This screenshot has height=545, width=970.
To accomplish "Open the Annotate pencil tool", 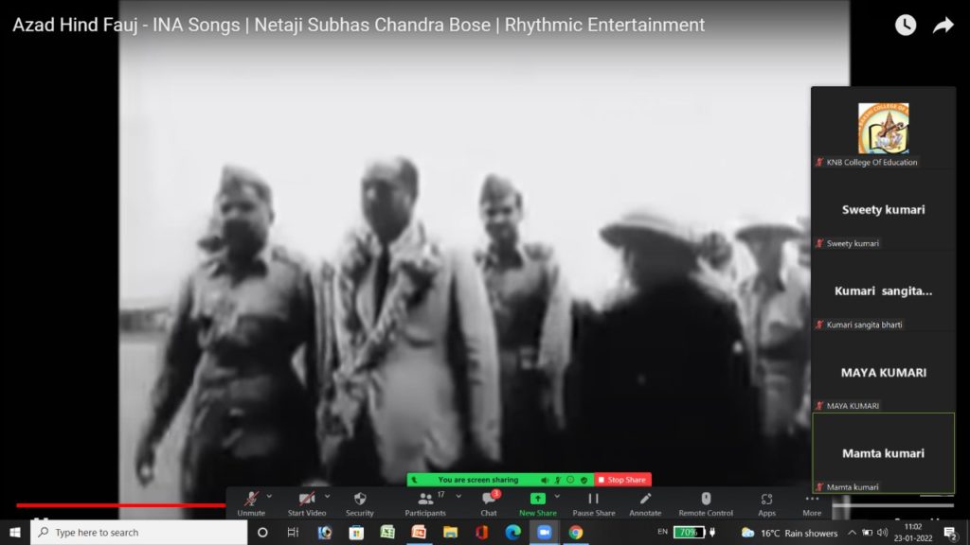I will pos(645,503).
